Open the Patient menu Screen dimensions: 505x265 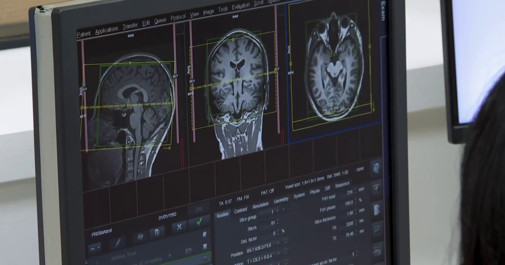83,34
